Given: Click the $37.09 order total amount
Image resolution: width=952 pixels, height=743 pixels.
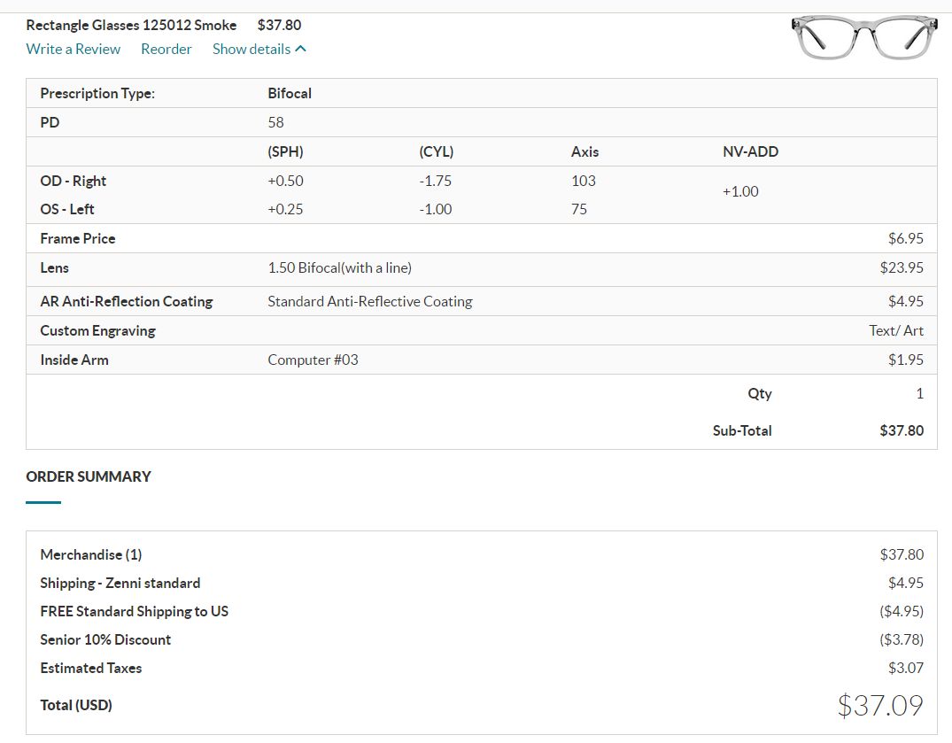Looking at the screenshot, I should pyautogui.click(x=880, y=705).
